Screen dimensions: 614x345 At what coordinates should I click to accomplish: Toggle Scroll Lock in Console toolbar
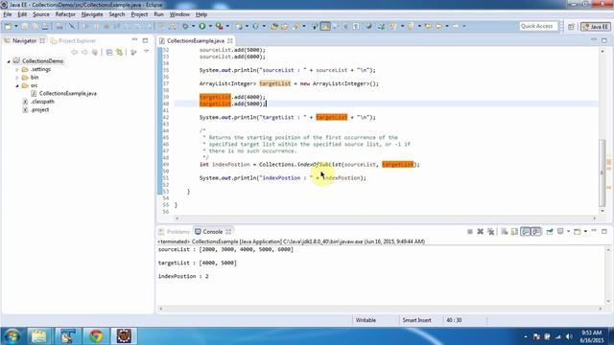tap(514, 232)
